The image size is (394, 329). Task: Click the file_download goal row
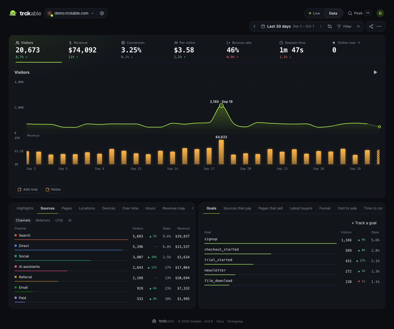(x=292, y=282)
